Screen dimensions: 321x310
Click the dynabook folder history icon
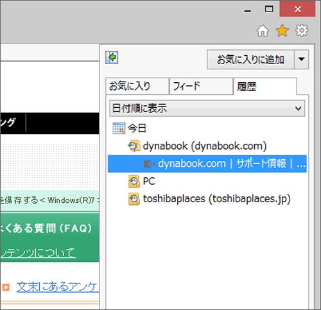pos(134,146)
